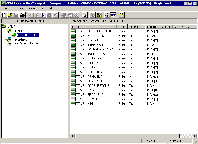Select the TYPE_CLIENT parameter row name
The width and height of the screenshot is (198, 144).
click(x=91, y=54)
